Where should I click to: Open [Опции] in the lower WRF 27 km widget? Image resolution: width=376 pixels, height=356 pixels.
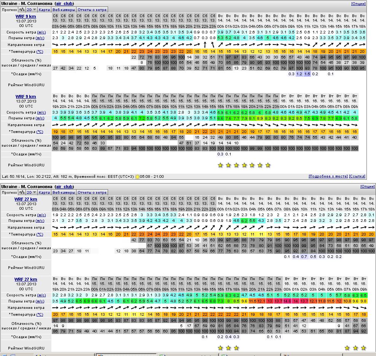pyautogui.click(x=367, y=187)
